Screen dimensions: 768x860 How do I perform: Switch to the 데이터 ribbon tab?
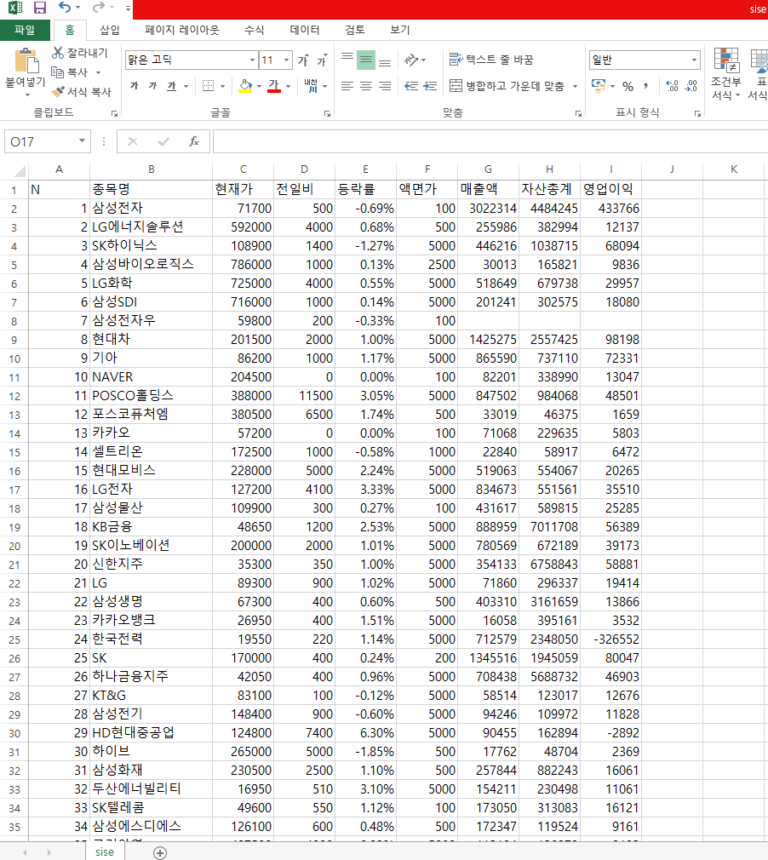coord(305,30)
